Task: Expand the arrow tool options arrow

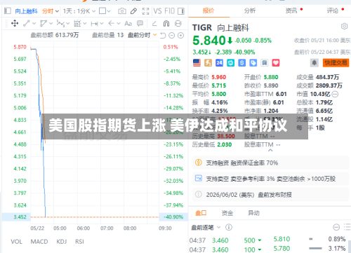Action: pyautogui.click(x=119, y=23)
